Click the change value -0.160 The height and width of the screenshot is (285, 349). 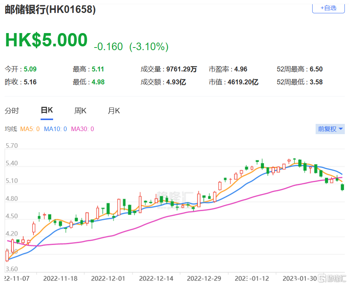(x=108, y=47)
